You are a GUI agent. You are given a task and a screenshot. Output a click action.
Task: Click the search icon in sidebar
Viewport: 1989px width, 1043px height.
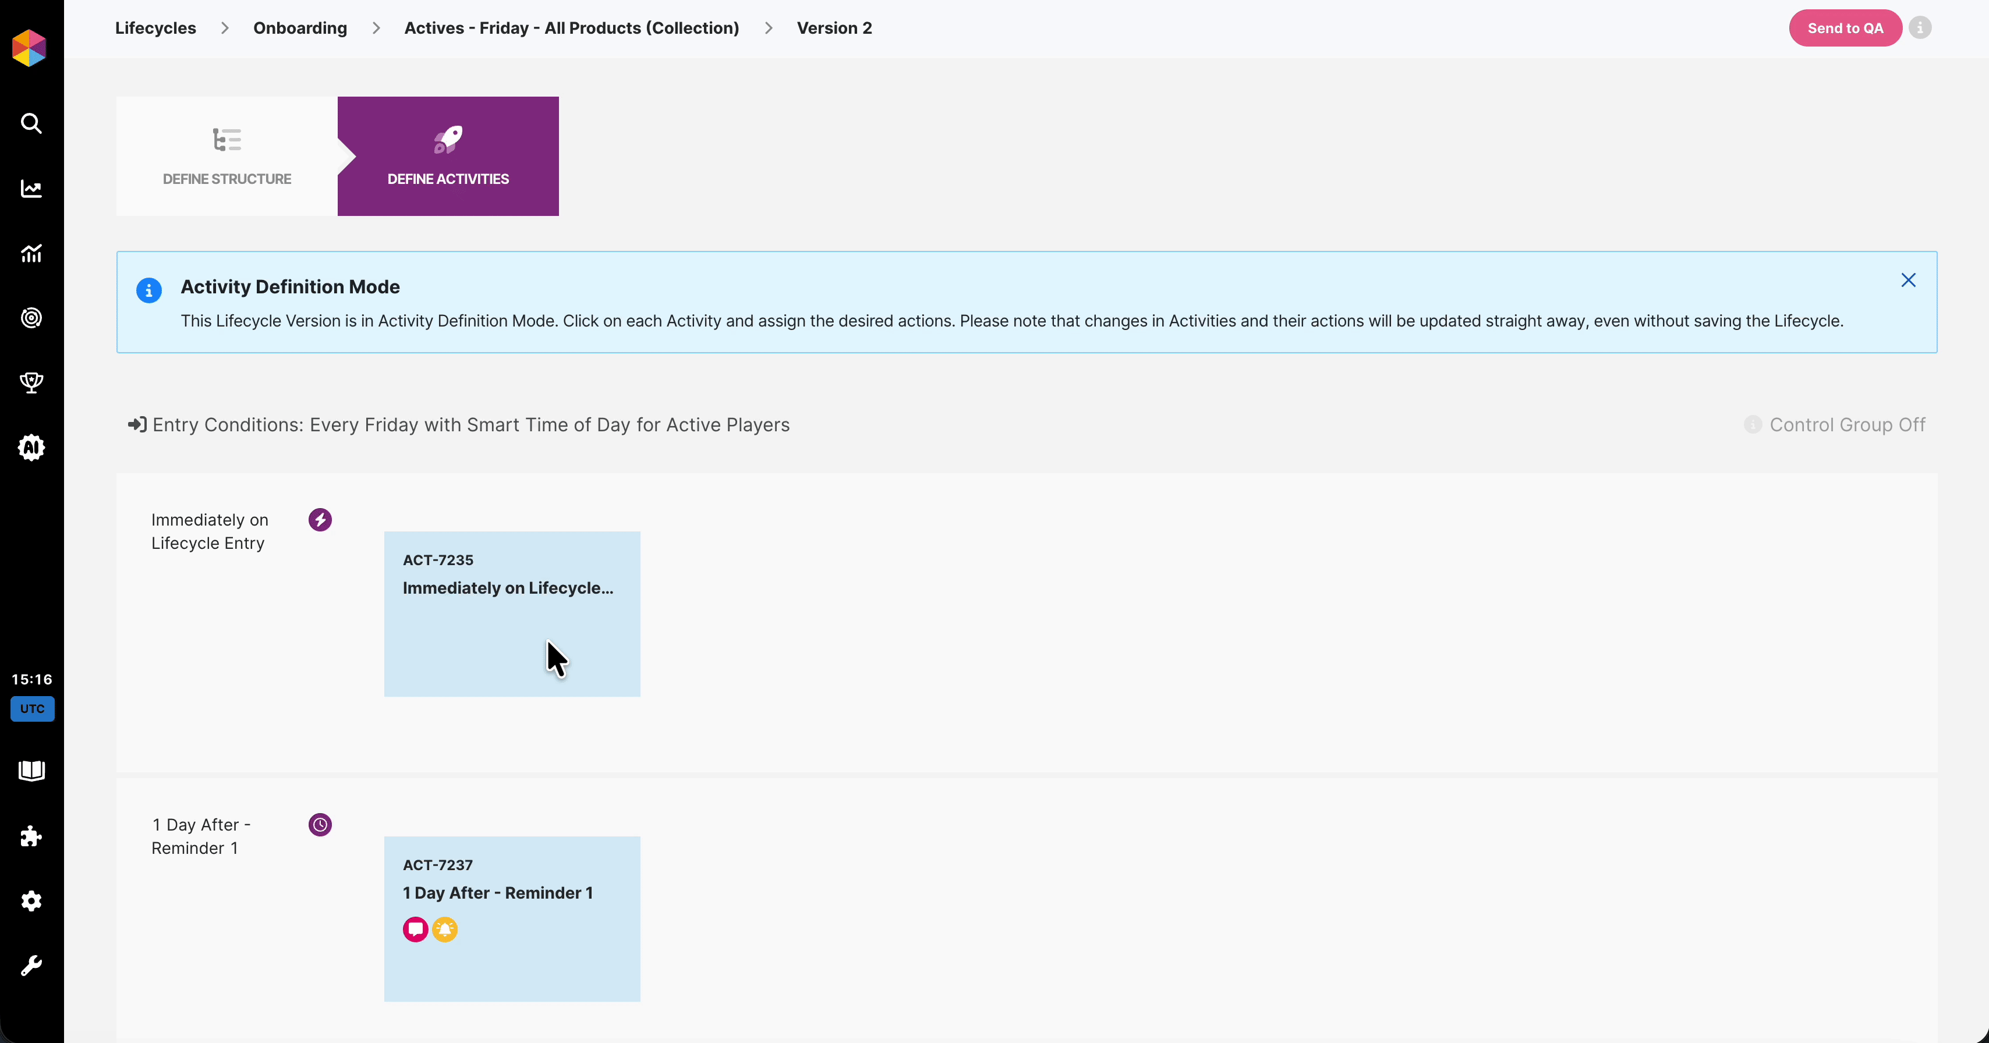[31, 123]
